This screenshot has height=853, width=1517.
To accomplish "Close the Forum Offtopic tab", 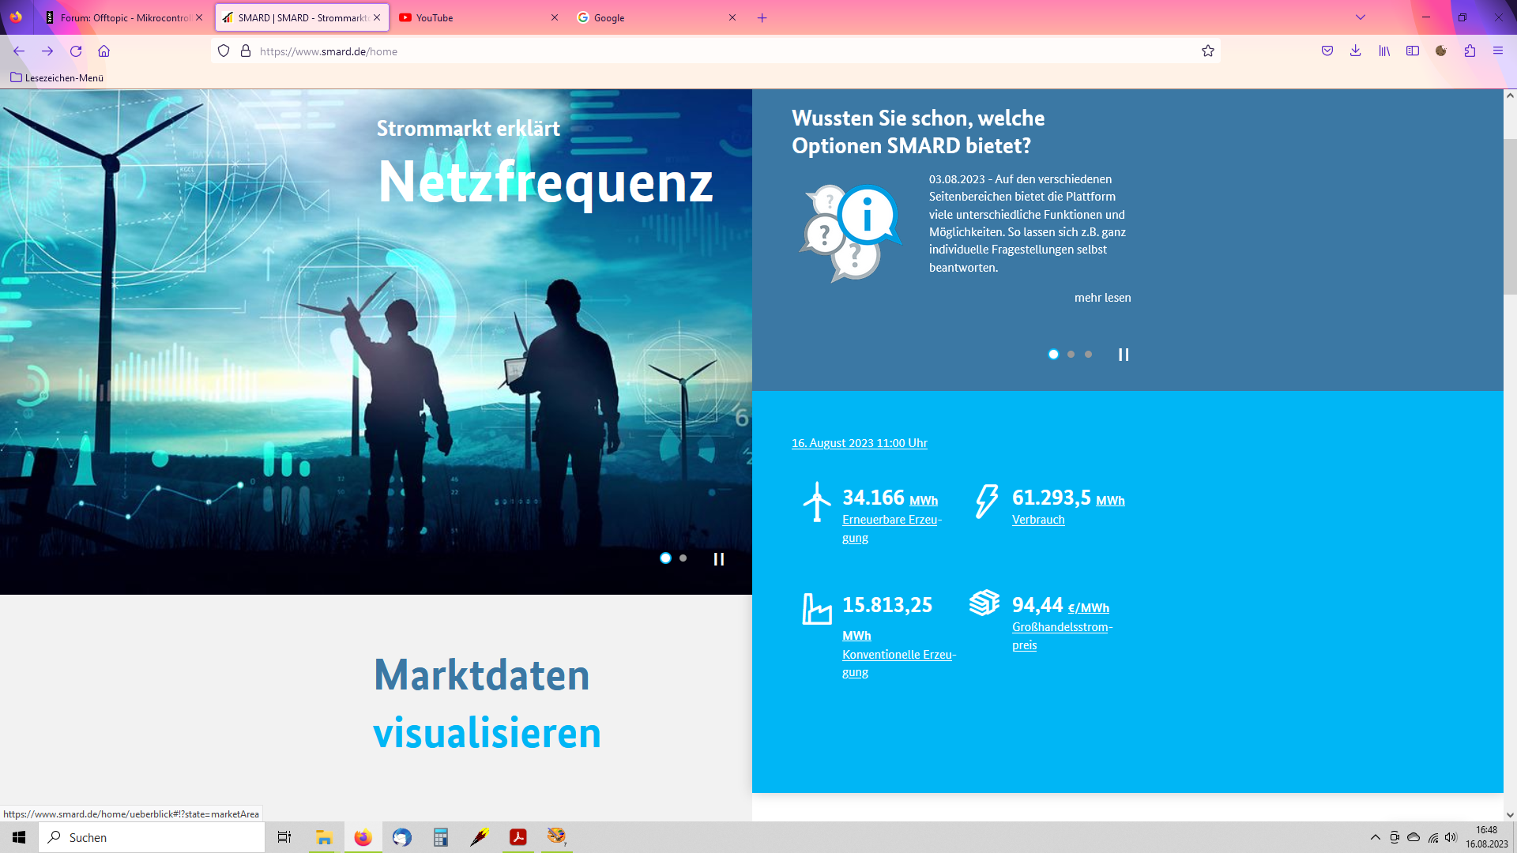I will (199, 17).
